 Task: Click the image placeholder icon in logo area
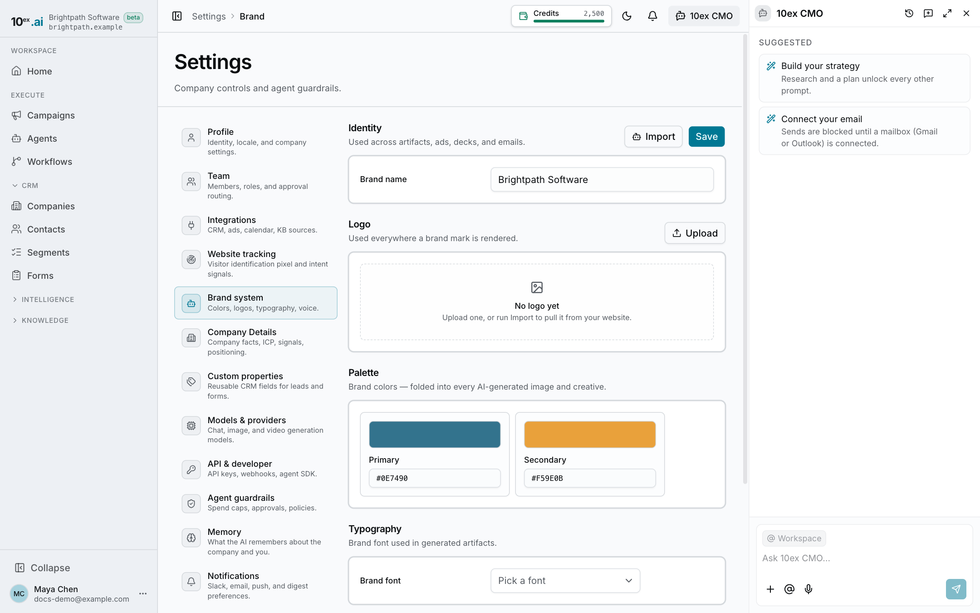(537, 287)
